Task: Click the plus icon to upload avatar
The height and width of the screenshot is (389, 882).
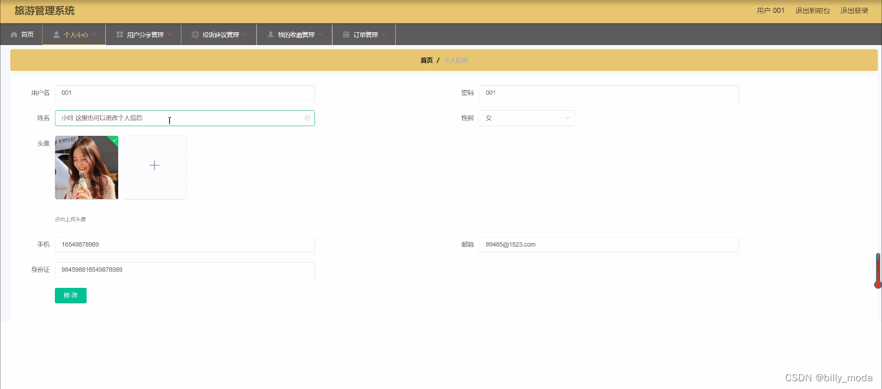Action: pyautogui.click(x=154, y=166)
